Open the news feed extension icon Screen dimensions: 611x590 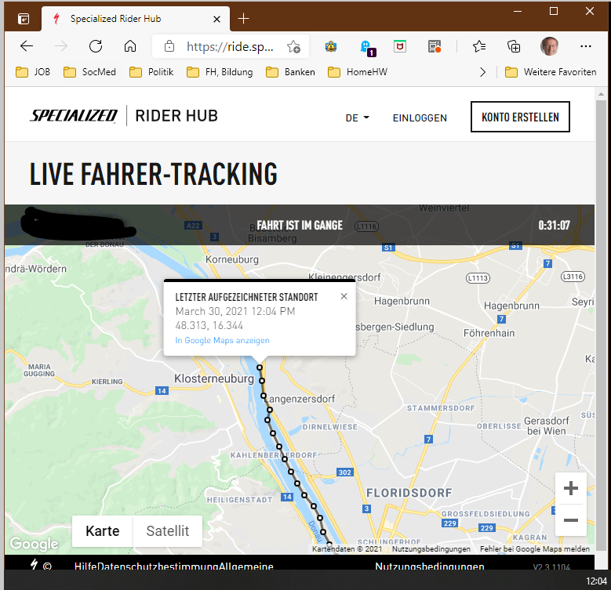coord(434,47)
